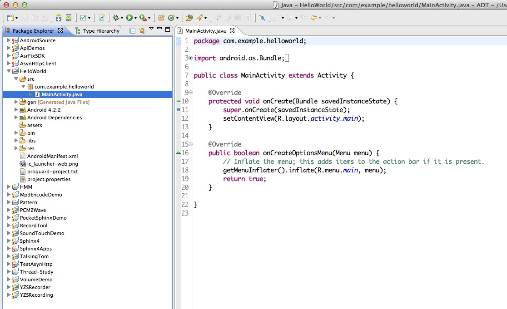Click the Previous Annotation toolbar icon
The height and width of the screenshot is (309, 507).
pyautogui.click(x=290, y=18)
